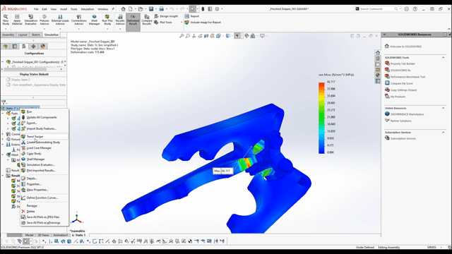This screenshot has width=452, height=254.
Task: Expand the Run This Study dropdown arrow
Action: 107,29
